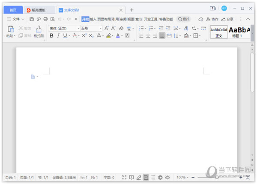The width and height of the screenshot is (257, 184).
Task: Click the Bold formatting button
Action: click(51, 36)
